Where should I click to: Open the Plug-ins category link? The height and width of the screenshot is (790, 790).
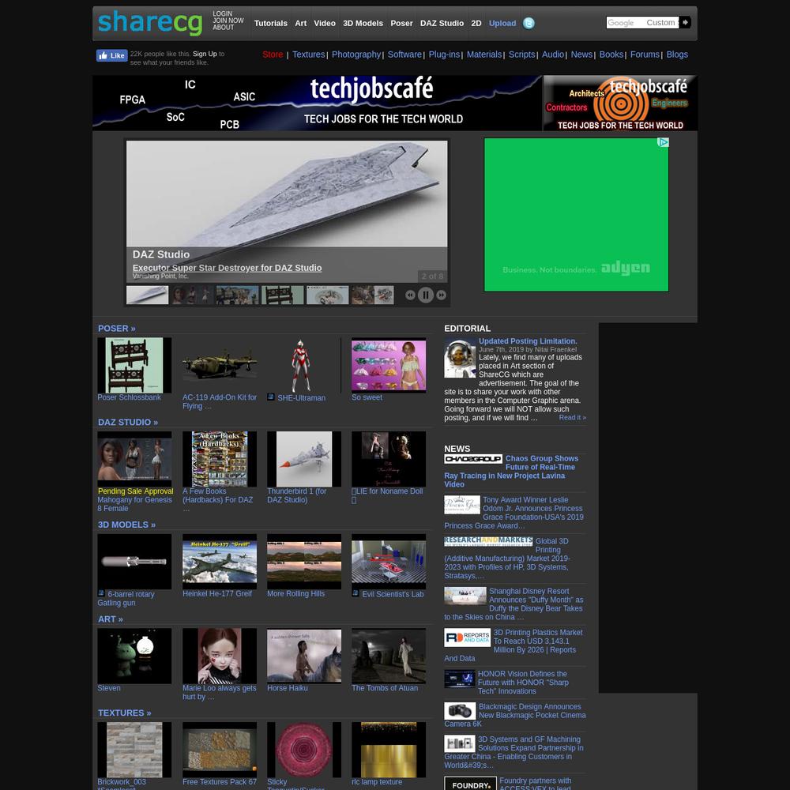click(444, 55)
